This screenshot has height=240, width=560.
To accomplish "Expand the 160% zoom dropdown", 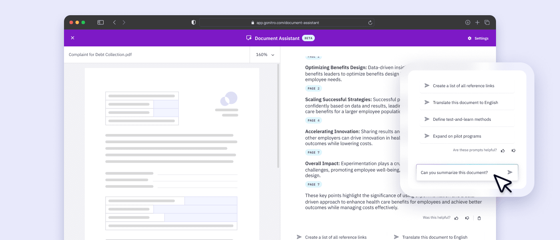I will (x=265, y=55).
